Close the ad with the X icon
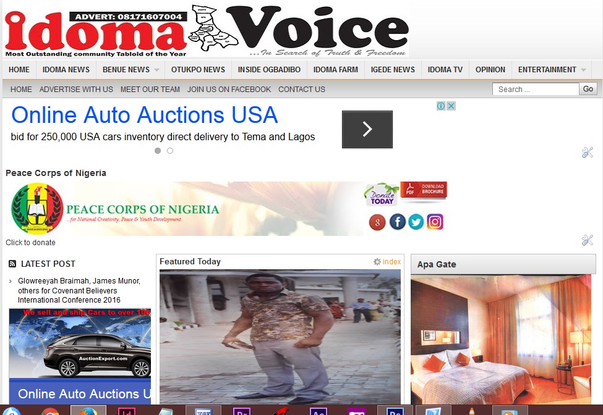 451,106
